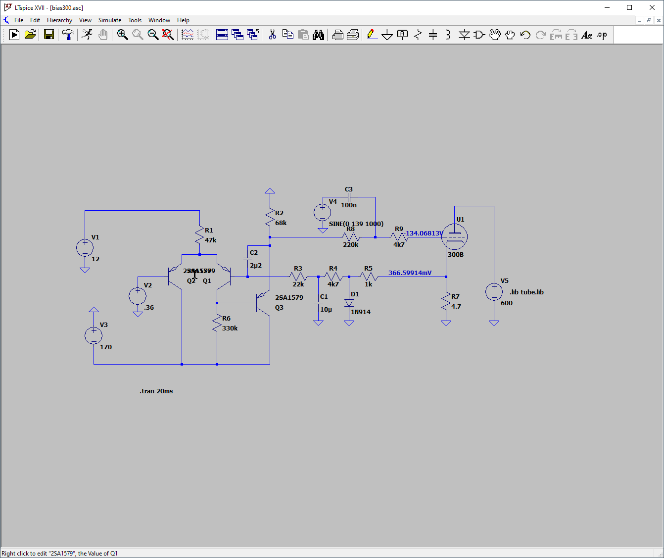Zoom in with the plus magnifier

[x=122, y=35]
